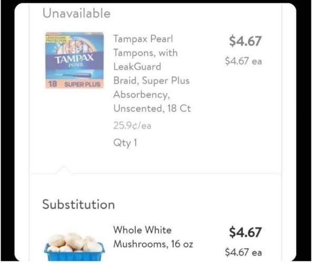
Task: Click the Unscented, 18 Ct description line
Action: point(152,108)
